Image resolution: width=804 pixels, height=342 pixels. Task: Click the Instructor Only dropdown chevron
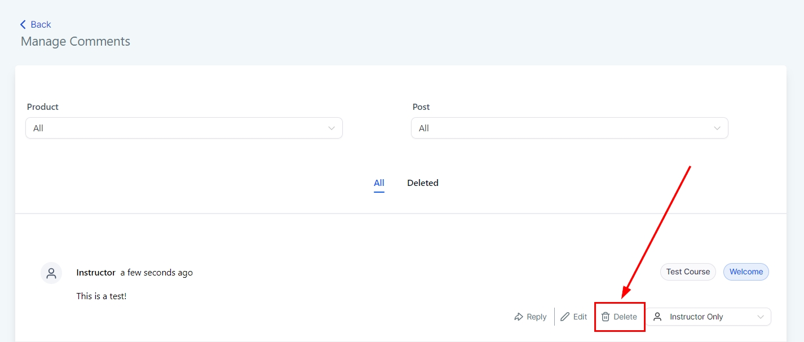pyautogui.click(x=761, y=317)
